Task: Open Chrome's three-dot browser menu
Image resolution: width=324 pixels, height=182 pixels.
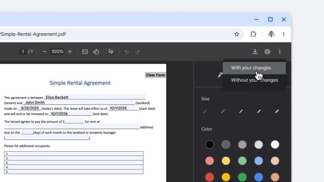Action: [284, 34]
